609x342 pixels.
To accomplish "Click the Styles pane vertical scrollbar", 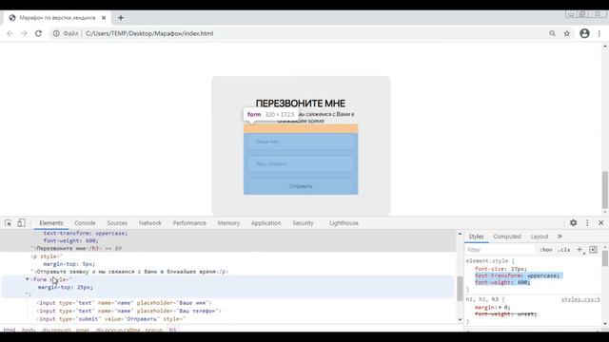I will (x=605, y=257).
